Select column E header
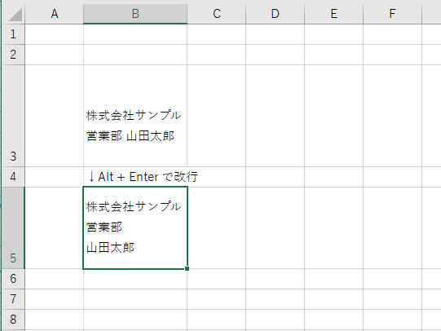The height and width of the screenshot is (331, 441). pyautogui.click(x=334, y=14)
